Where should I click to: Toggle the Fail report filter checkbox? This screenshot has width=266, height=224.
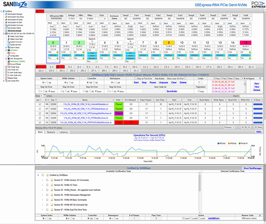[221, 78]
